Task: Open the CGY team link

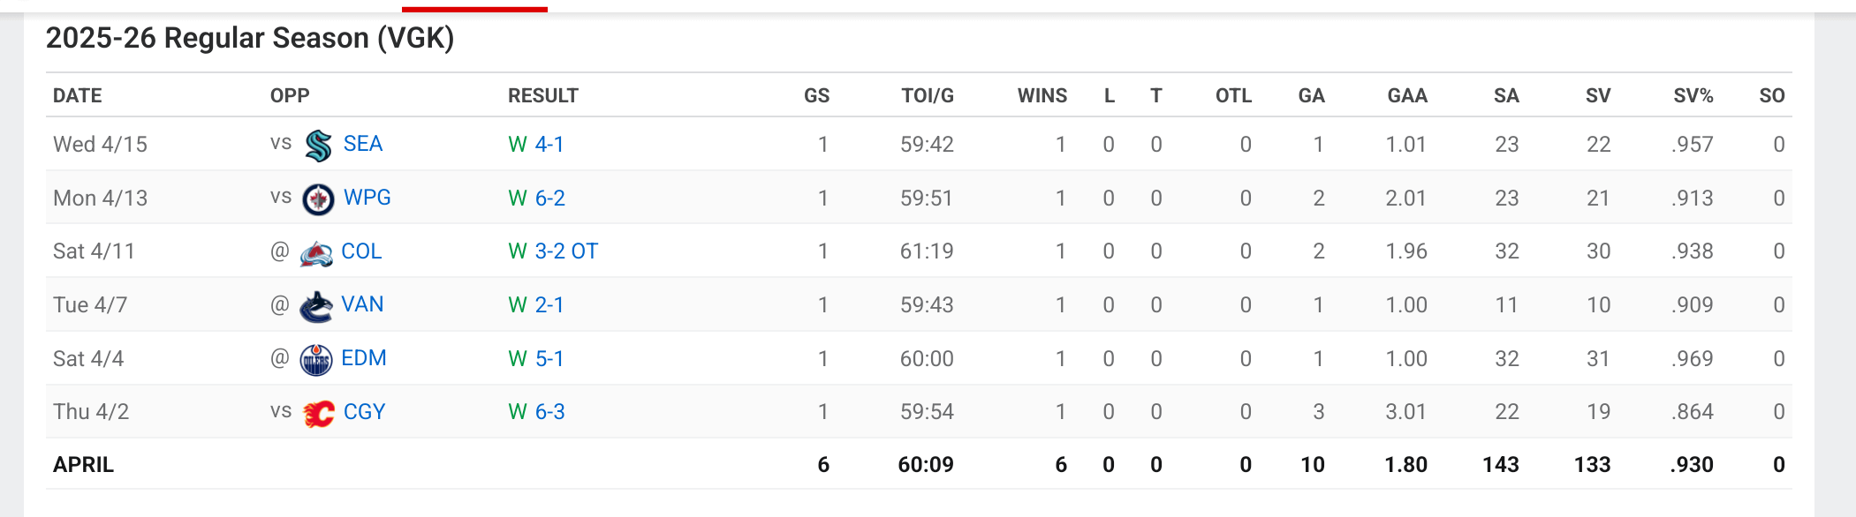Action: (x=365, y=412)
